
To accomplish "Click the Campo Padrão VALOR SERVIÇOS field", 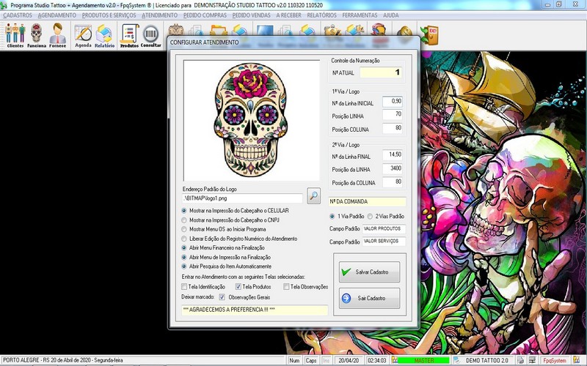I will click(384, 242).
